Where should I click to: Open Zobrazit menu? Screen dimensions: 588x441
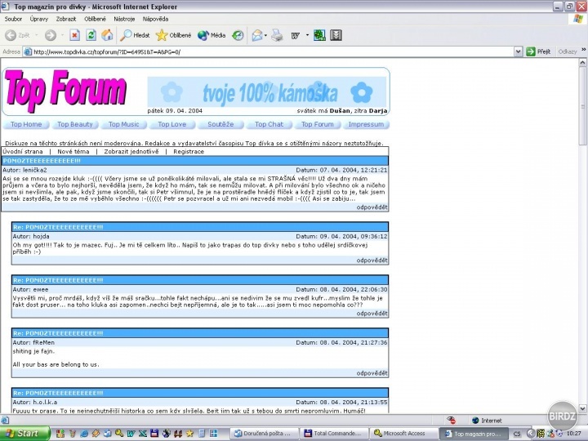point(66,19)
